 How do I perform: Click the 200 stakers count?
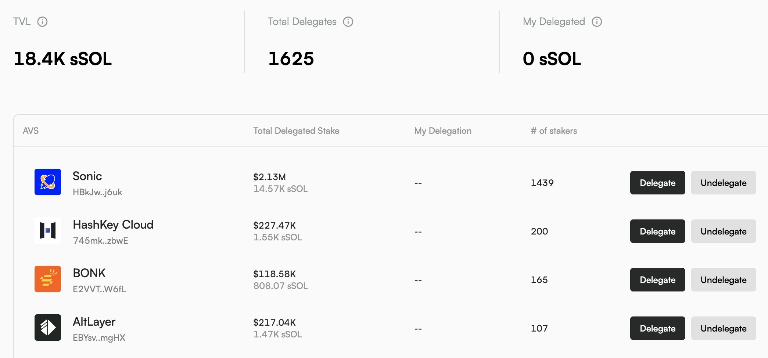pos(539,232)
